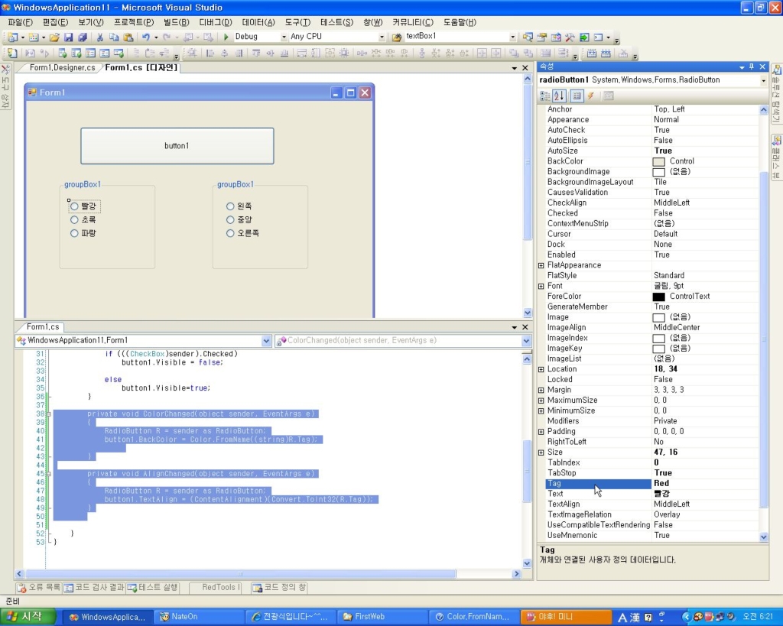
Task: Expand the Location property node
Action: point(541,369)
